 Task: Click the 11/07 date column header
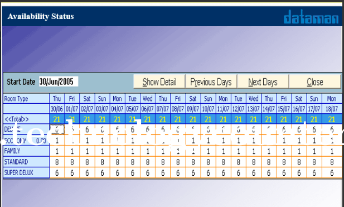[224, 109]
